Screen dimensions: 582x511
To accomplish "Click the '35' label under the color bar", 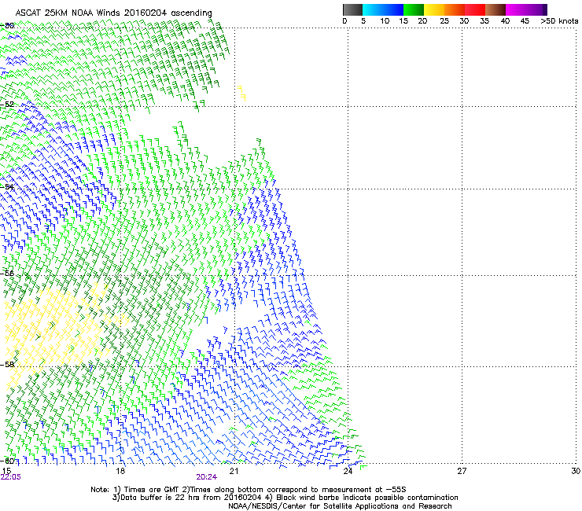I will [x=484, y=21].
